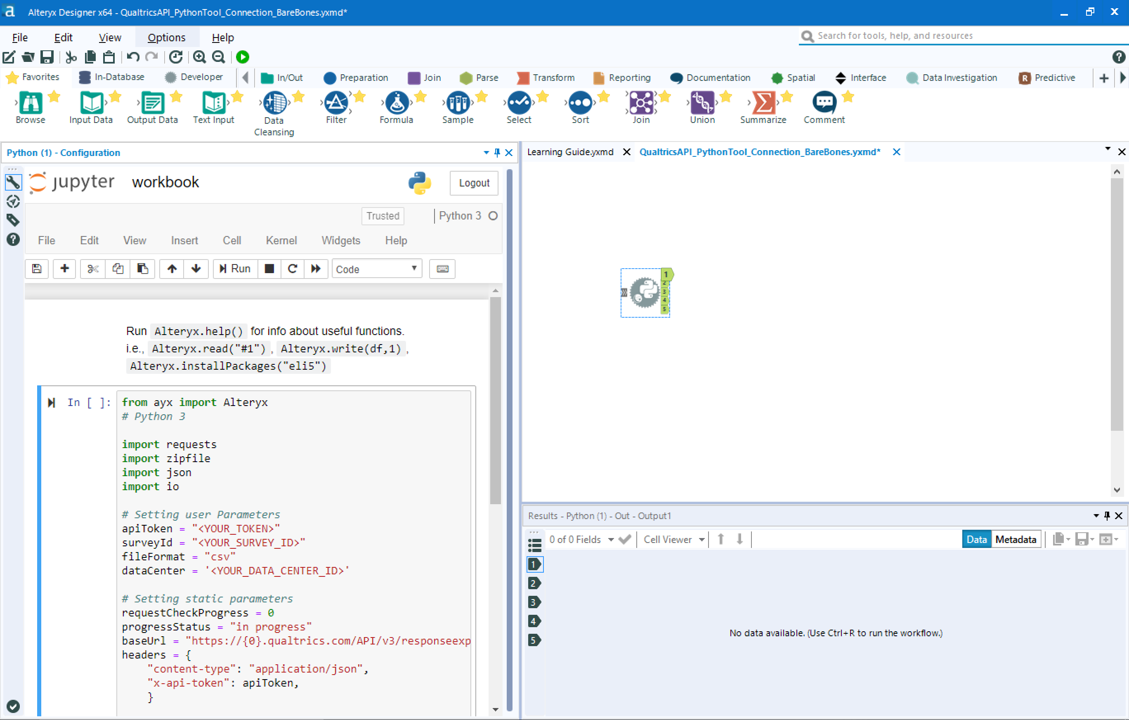Select the Summarize tool
Screen dimensions: 1129x720
(x=763, y=106)
